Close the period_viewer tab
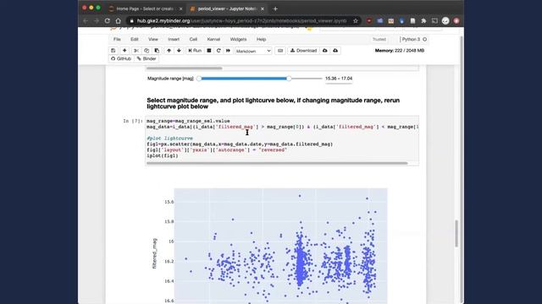Image resolution: width=542 pixels, height=304 pixels. tap(263, 9)
